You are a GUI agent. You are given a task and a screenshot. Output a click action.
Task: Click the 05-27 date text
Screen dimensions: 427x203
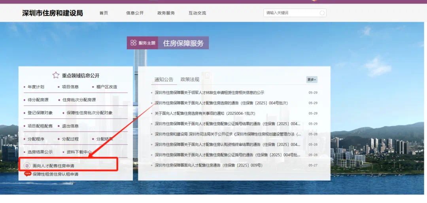313,165
